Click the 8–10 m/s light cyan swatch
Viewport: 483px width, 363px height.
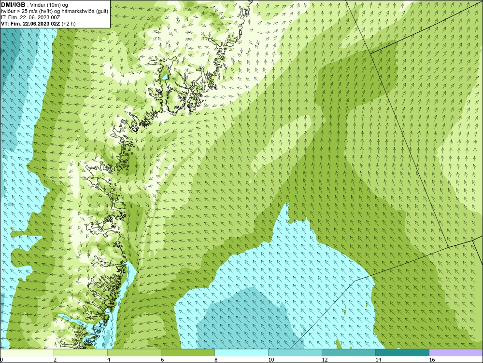pos(241,352)
